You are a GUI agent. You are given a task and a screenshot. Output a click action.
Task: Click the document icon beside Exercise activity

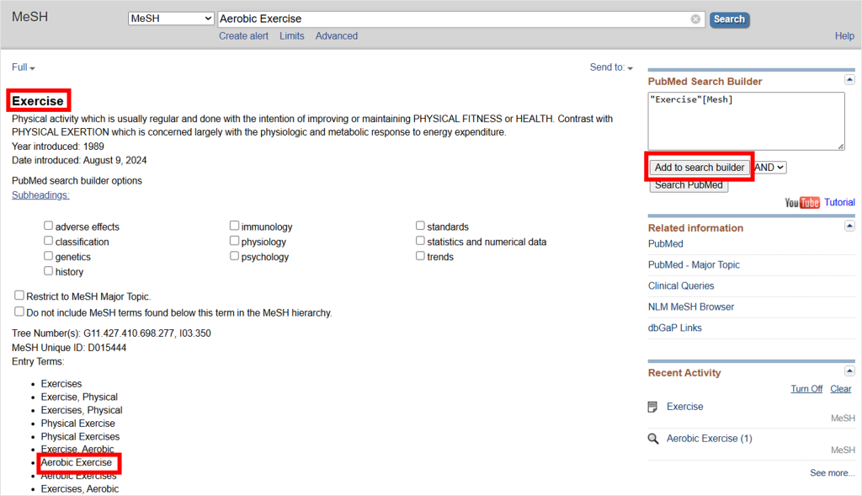[x=652, y=407]
